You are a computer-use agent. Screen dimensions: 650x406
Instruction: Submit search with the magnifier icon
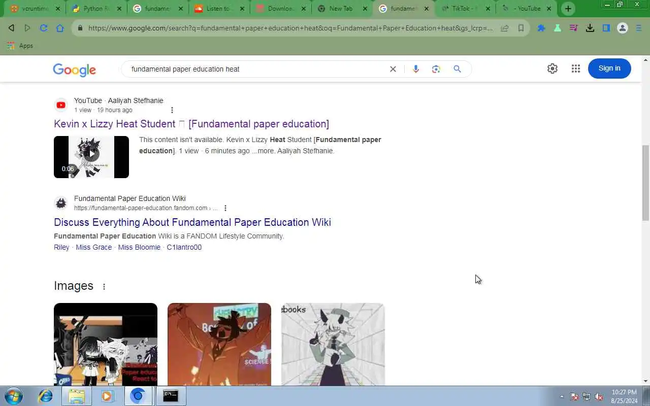pyautogui.click(x=457, y=69)
